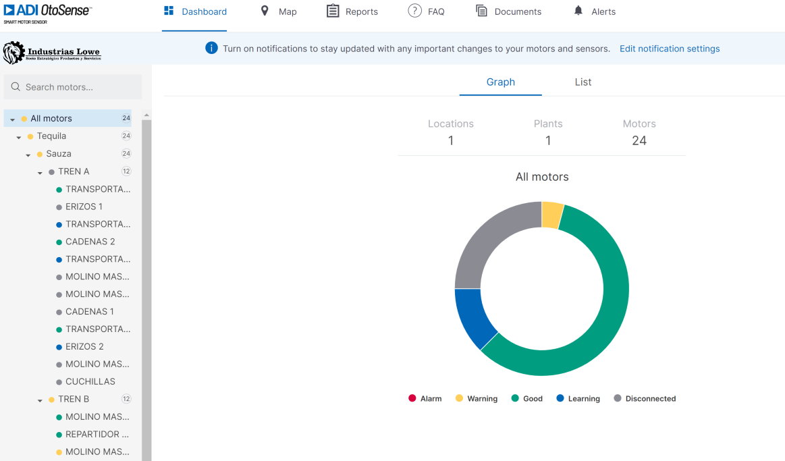Click the Alerts bell icon
The width and height of the screenshot is (785, 461).
click(578, 11)
